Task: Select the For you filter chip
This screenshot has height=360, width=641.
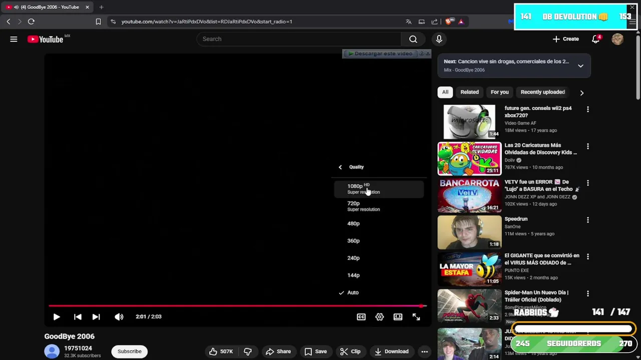Action: point(500,92)
